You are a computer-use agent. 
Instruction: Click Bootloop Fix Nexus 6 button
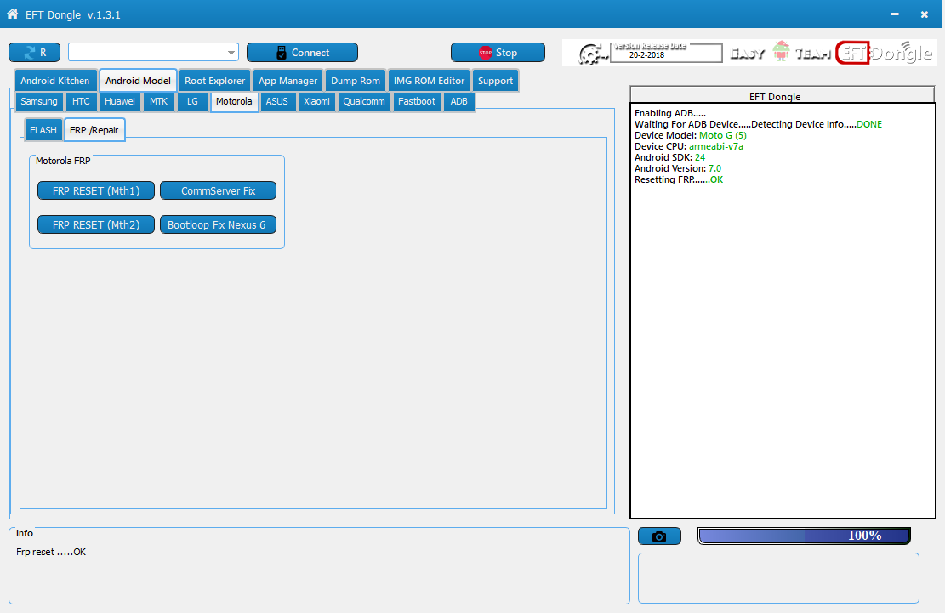pyautogui.click(x=218, y=224)
